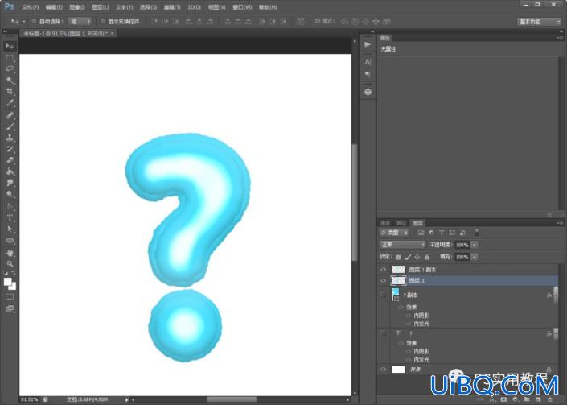Open the 窗口(W) menu

coord(242,7)
